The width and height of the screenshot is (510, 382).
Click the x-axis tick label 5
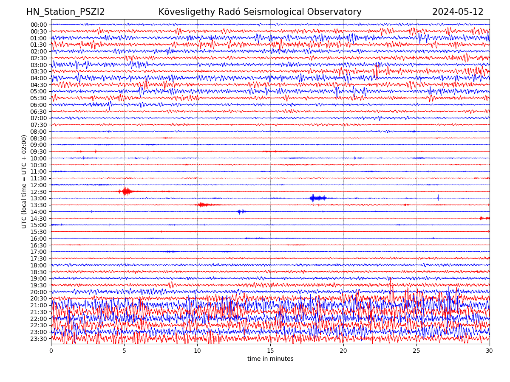point(124,351)
